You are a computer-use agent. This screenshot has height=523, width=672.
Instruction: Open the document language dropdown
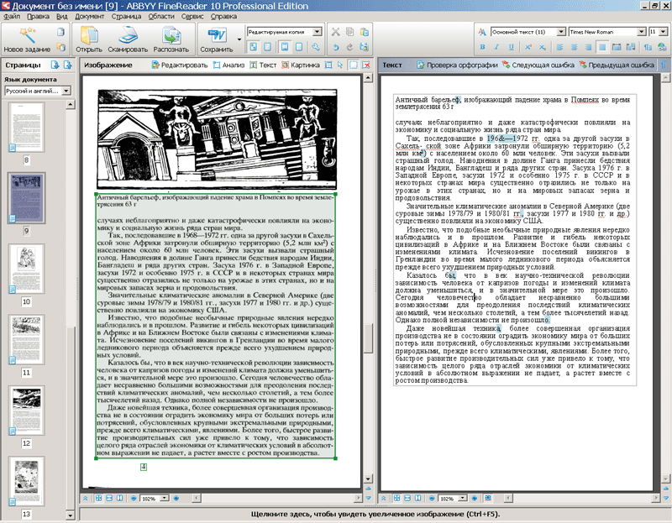66,91
